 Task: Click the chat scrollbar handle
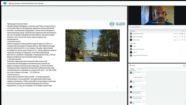(x=185, y=103)
